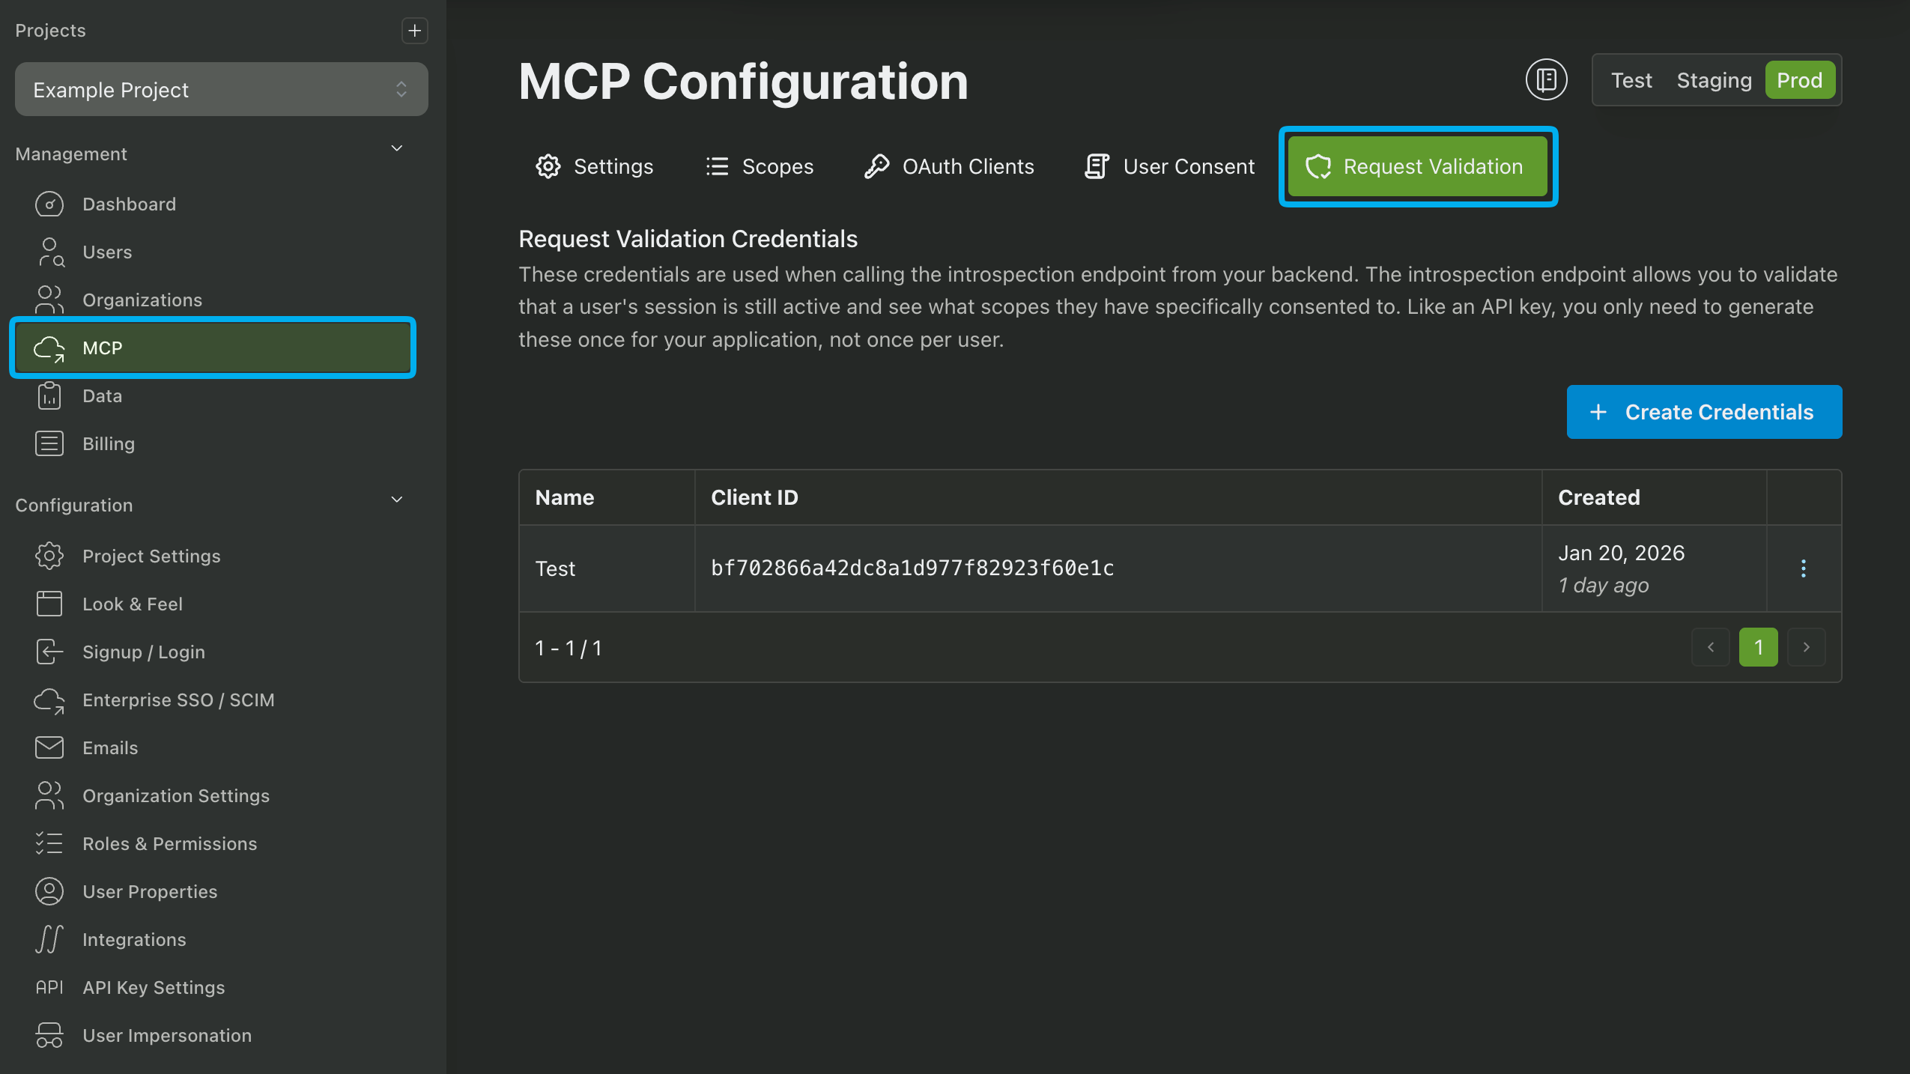Click the Create Credentials button

click(1703, 412)
